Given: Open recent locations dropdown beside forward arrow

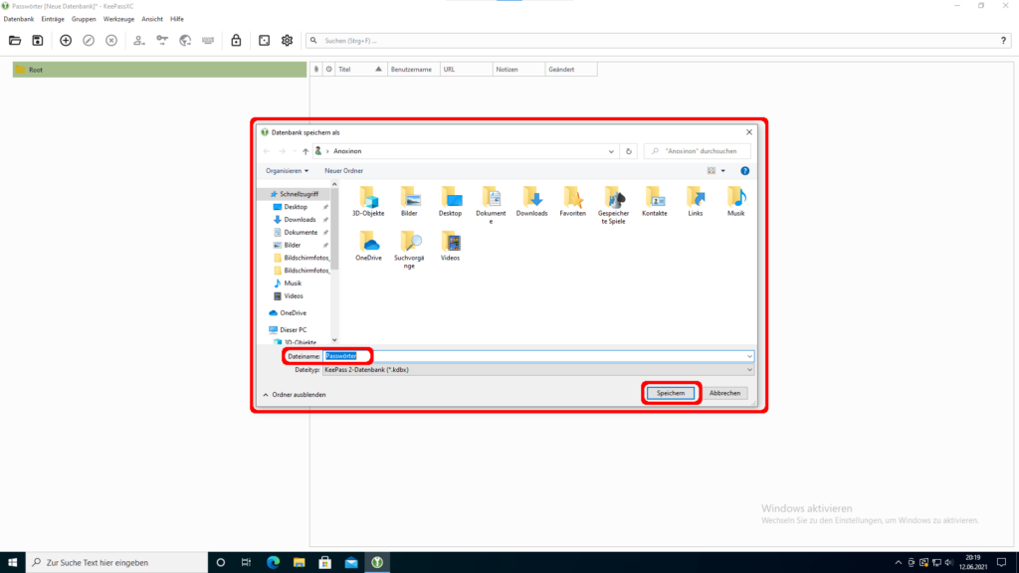Looking at the screenshot, I should coord(294,151).
